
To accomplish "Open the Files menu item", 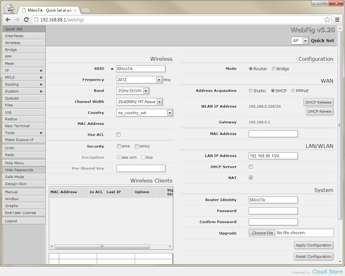I will pos(24,105).
